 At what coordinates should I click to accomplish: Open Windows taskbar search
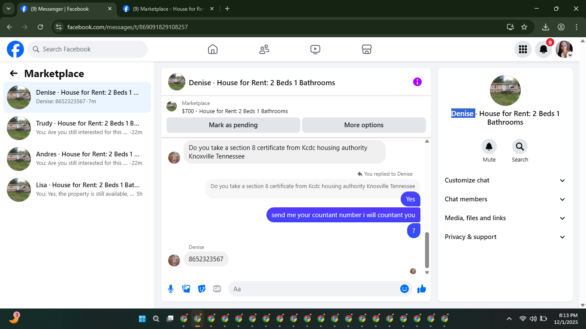156,319
